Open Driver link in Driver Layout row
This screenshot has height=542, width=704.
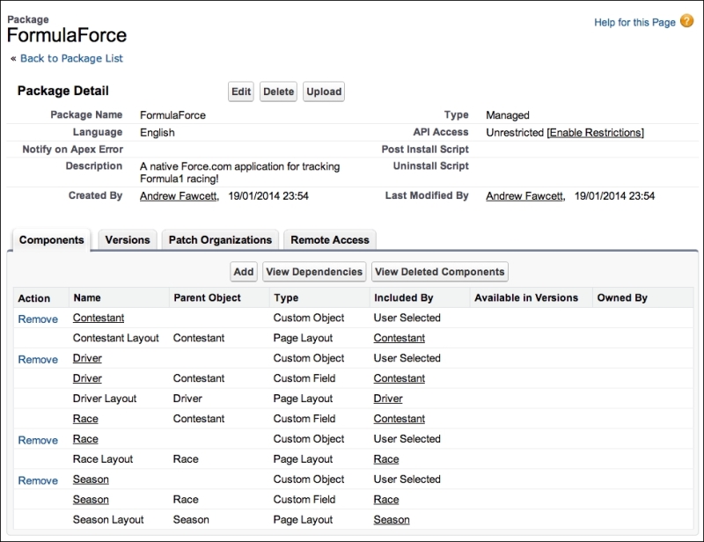tap(388, 399)
